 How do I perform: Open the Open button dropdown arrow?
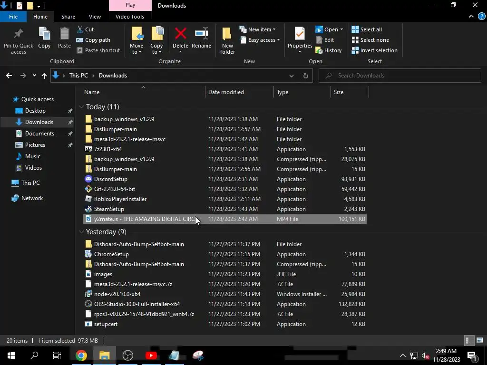[x=341, y=29]
